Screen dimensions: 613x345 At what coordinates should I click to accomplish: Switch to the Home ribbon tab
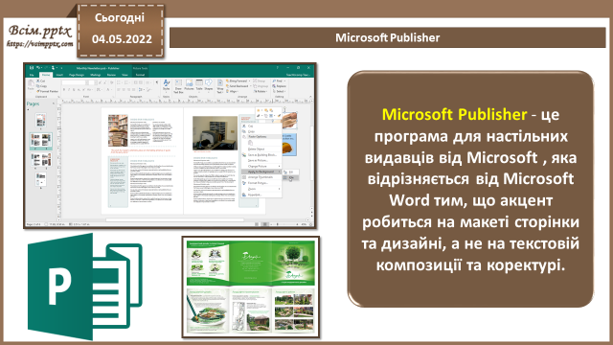coord(46,75)
